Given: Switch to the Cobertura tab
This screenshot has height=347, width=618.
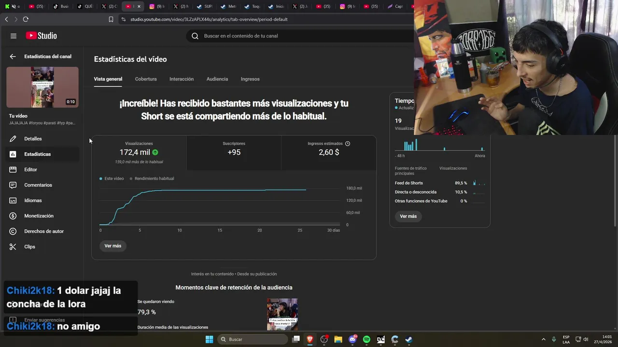Looking at the screenshot, I should 146,79.
